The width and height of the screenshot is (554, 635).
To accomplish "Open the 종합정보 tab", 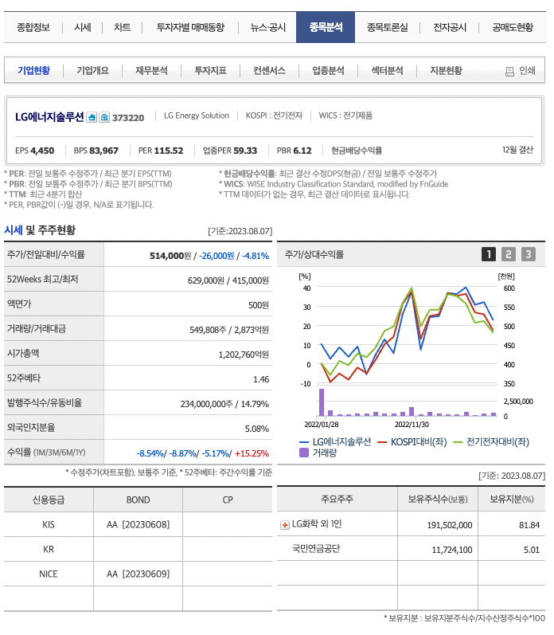I will pos(33,27).
